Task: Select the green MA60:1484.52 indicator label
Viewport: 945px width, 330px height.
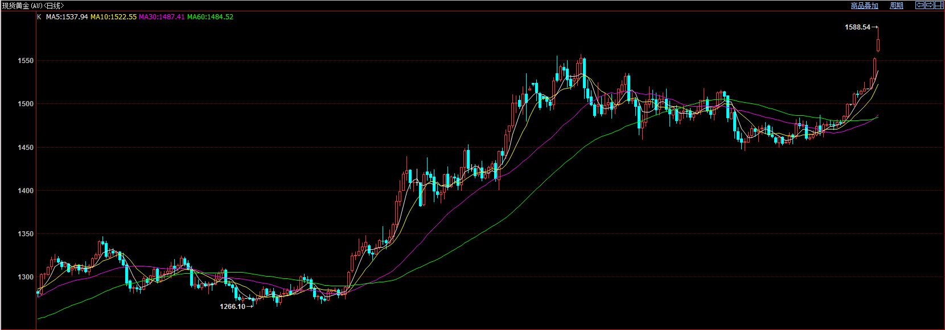Action: (210, 17)
